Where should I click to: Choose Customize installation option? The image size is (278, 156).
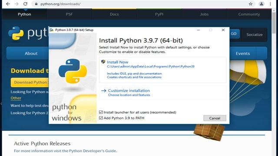(162, 92)
